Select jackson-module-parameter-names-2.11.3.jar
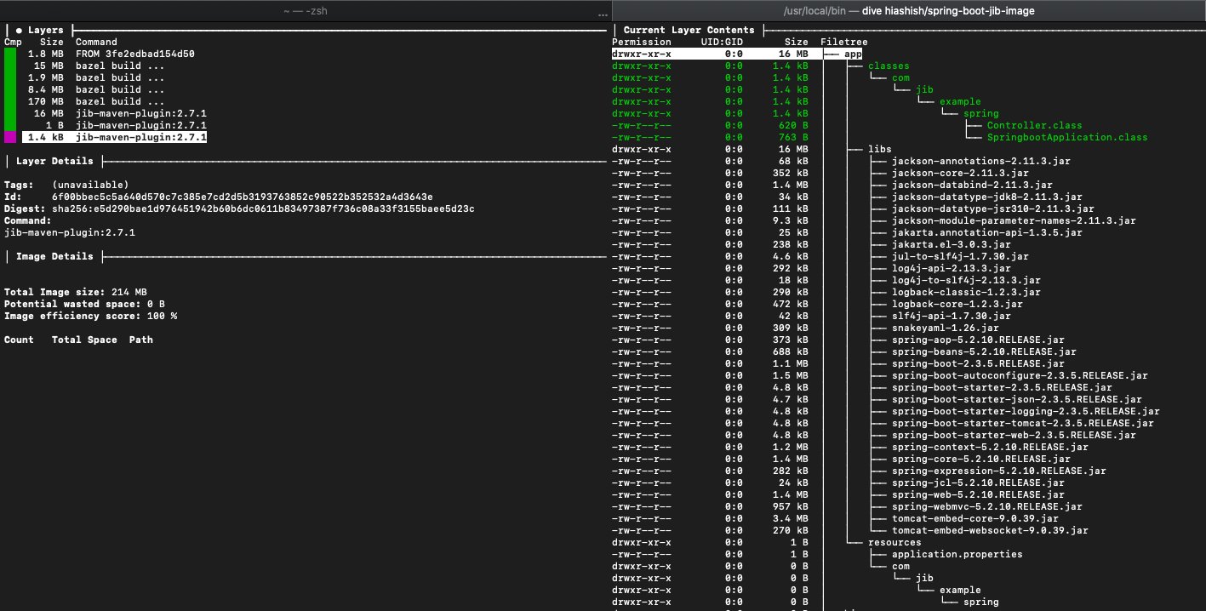The width and height of the screenshot is (1206, 611). 1015,220
